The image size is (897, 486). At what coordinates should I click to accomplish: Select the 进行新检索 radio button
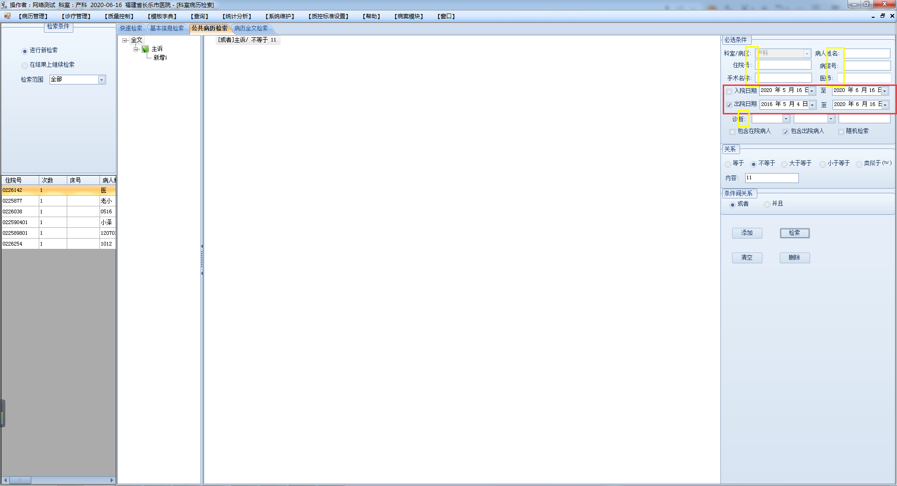point(25,51)
